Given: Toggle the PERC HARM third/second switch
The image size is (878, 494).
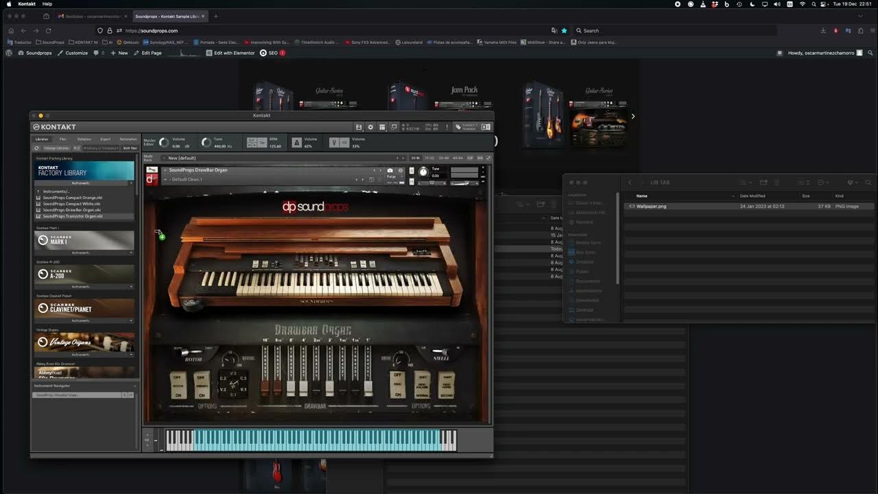Looking at the screenshot, I should click(x=447, y=385).
